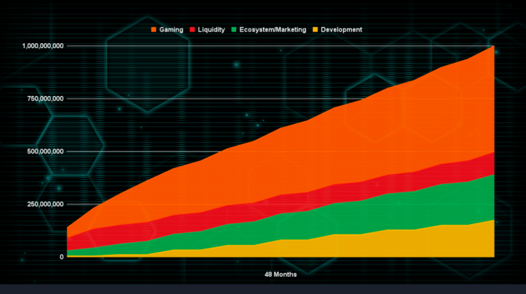Toggle the Ecosystem/Marketing legend label
Viewport: 526px width, 294px height.
coord(272,30)
